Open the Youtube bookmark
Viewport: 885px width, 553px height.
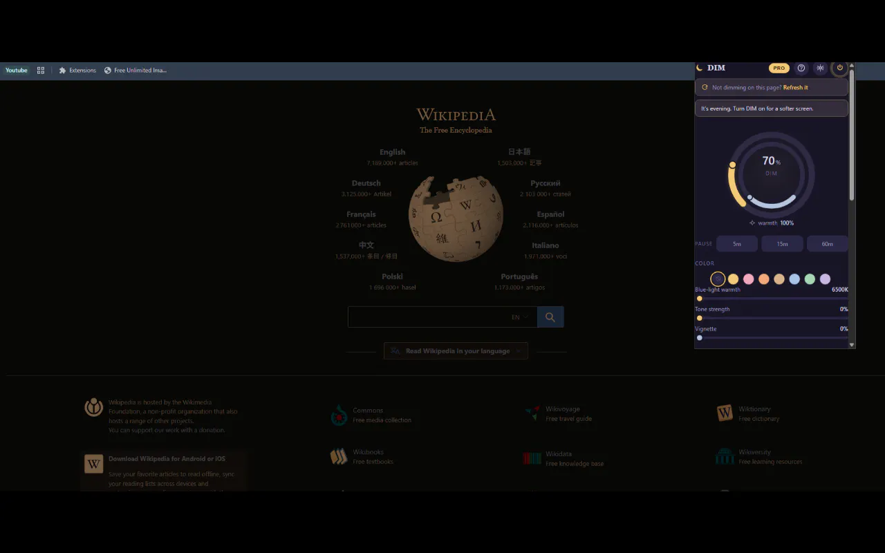click(16, 71)
